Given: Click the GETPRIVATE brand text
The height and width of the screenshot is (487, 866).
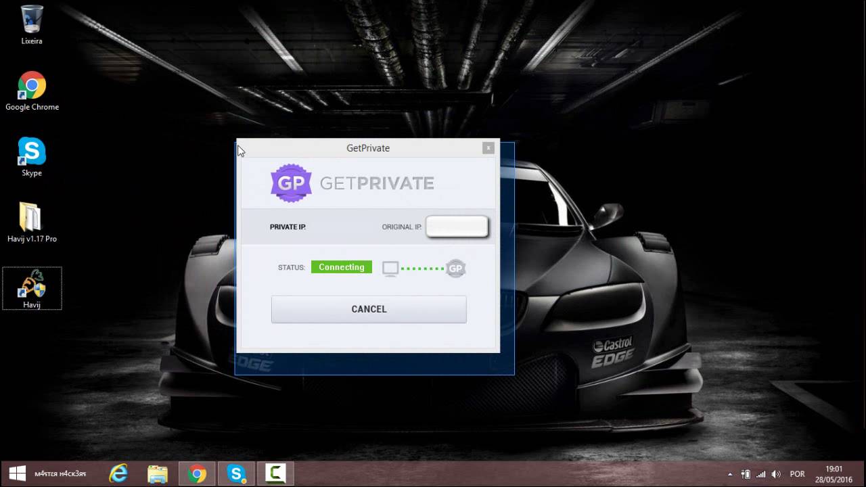Looking at the screenshot, I should (x=377, y=183).
